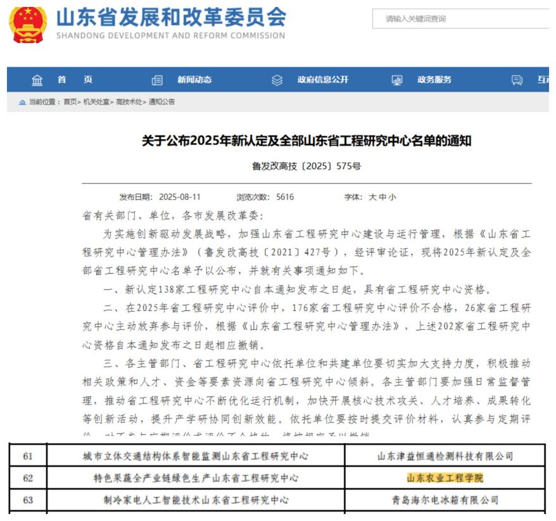Click the highlighted 山东农业工程学院 table cell
This screenshot has width=556, height=521.
445,478
